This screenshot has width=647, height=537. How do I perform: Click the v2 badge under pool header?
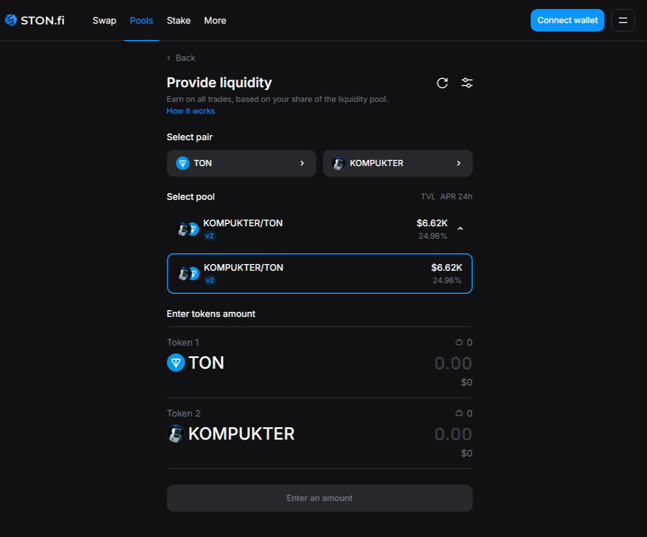pos(209,236)
